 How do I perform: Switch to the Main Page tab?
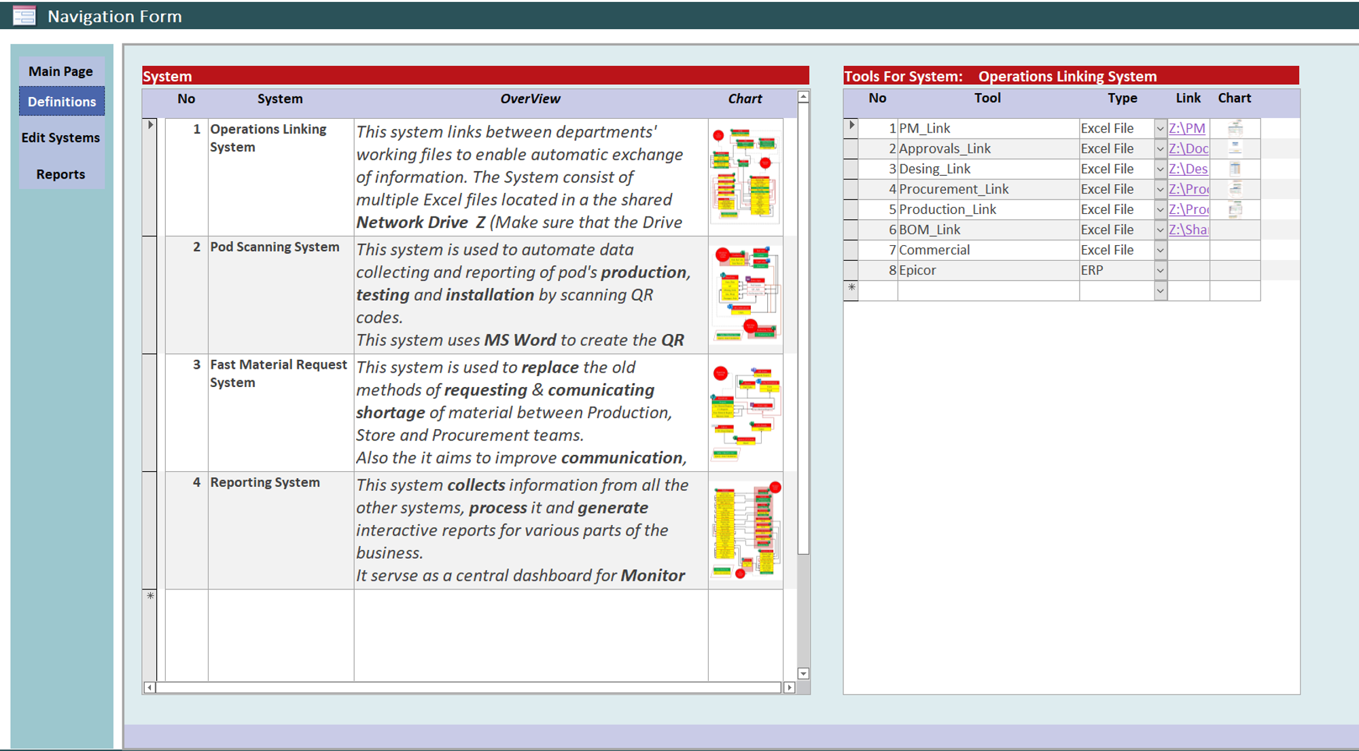(x=60, y=71)
